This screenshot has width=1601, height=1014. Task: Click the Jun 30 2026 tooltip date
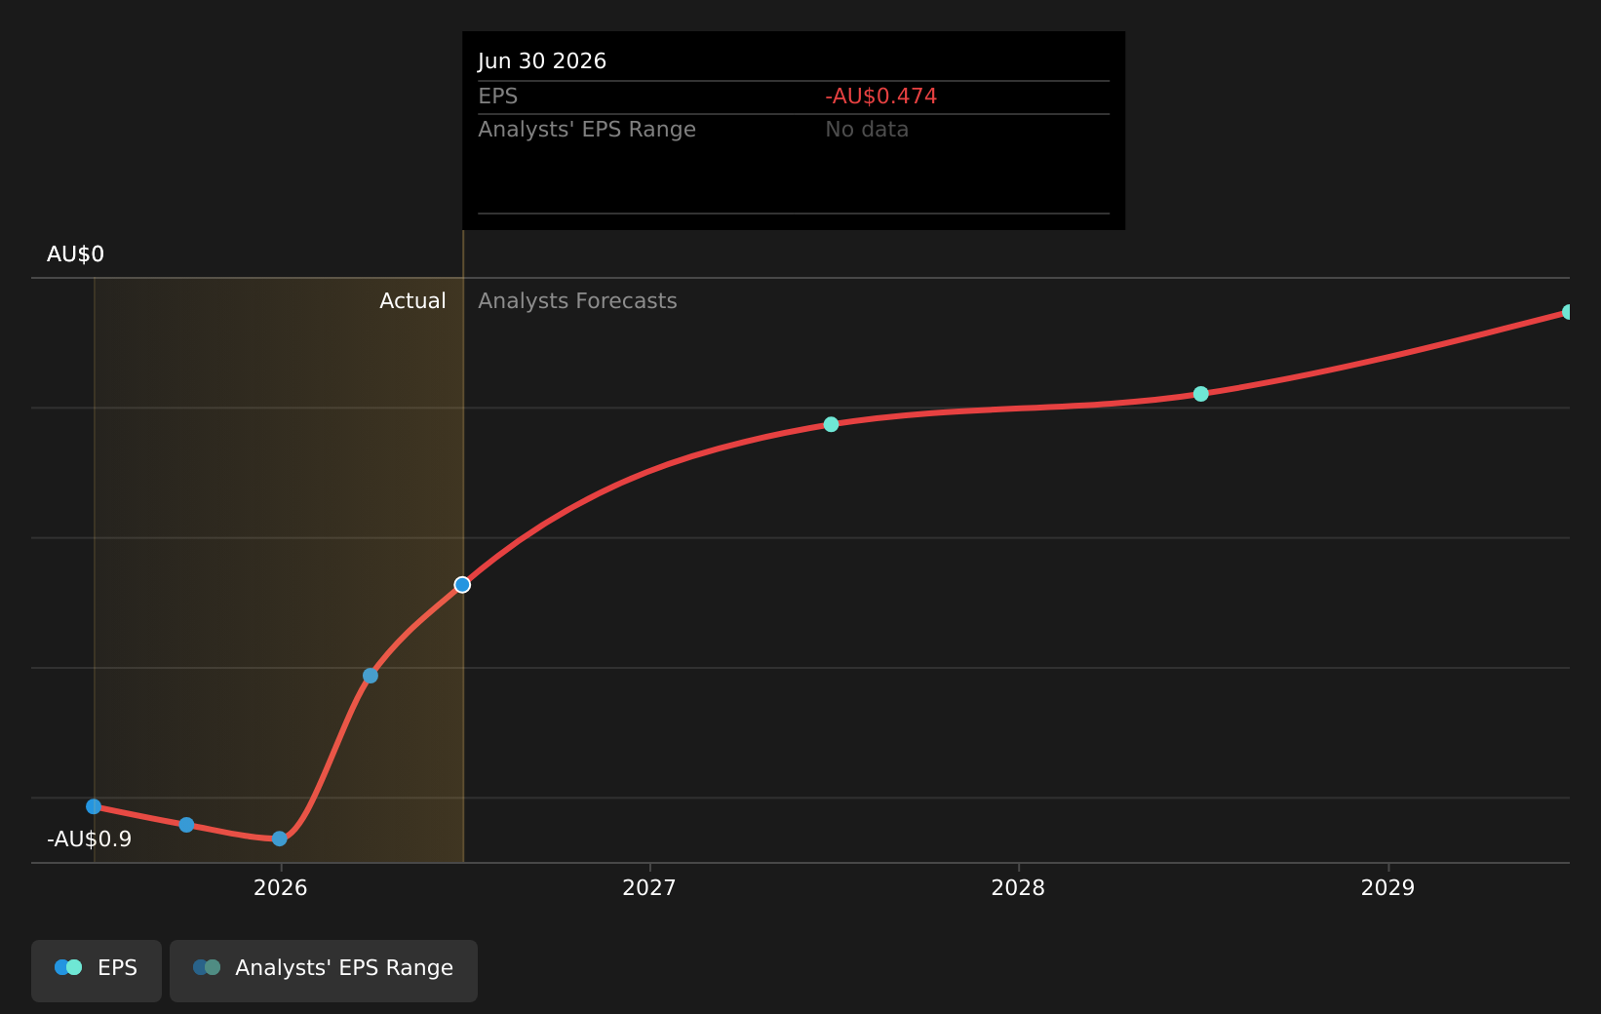pos(542,61)
